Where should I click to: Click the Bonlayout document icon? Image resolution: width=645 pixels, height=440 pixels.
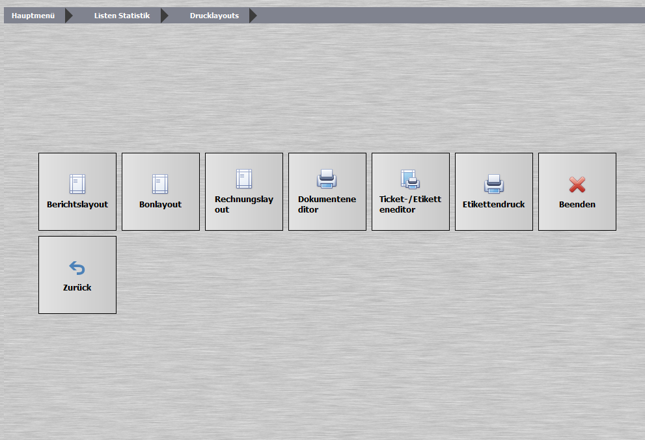(160, 184)
